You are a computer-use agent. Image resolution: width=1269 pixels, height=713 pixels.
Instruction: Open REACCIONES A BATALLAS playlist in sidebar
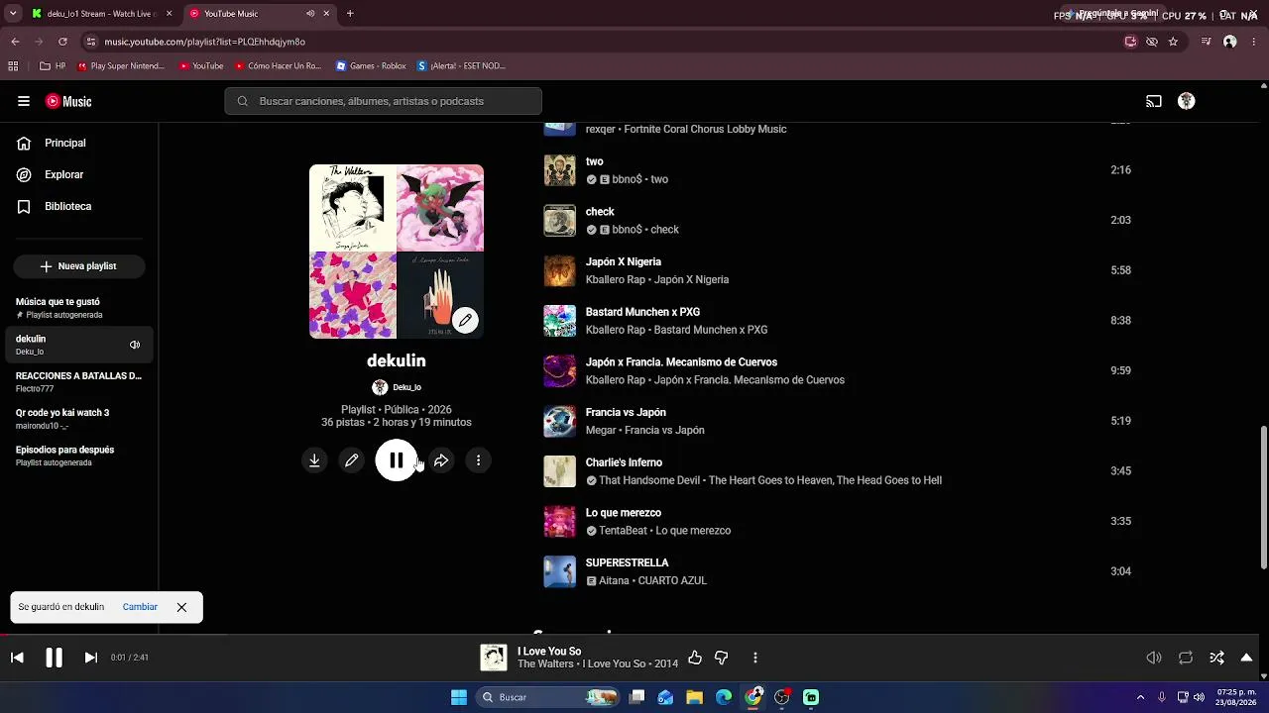point(79,382)
